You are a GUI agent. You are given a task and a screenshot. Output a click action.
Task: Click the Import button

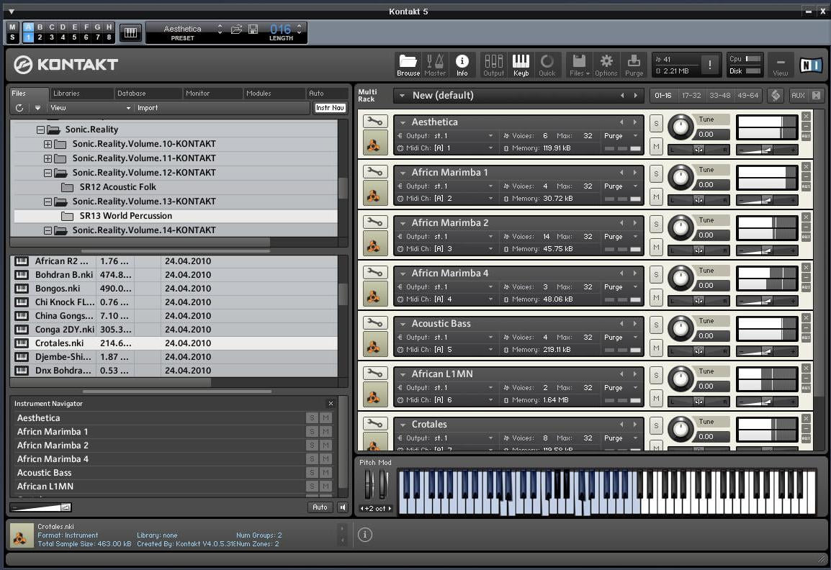148,107
